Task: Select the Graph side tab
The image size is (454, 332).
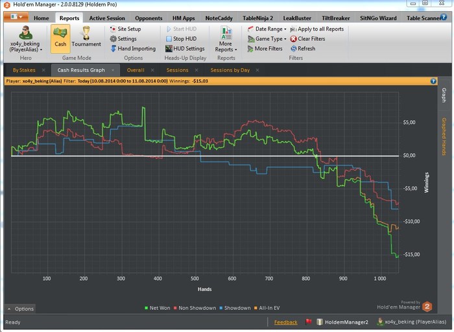Action: click(444, 96)
